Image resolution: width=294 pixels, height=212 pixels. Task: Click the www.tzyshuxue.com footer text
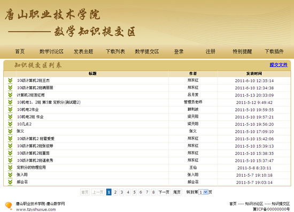(x=36, y=209)
